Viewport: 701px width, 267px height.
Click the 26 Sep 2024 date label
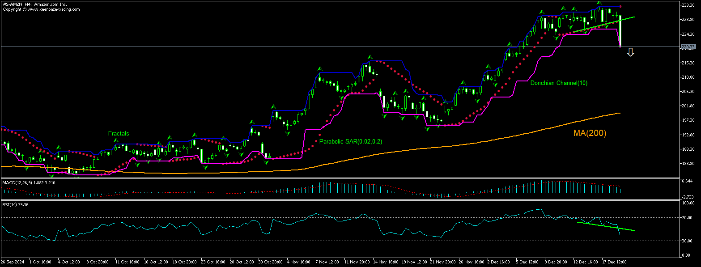click(x=12, y=261)
